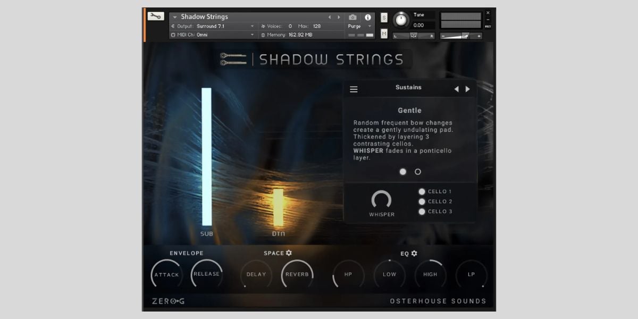638x319 pixels.
Task: Click the Gentle preset name
Action: (410, 111)
